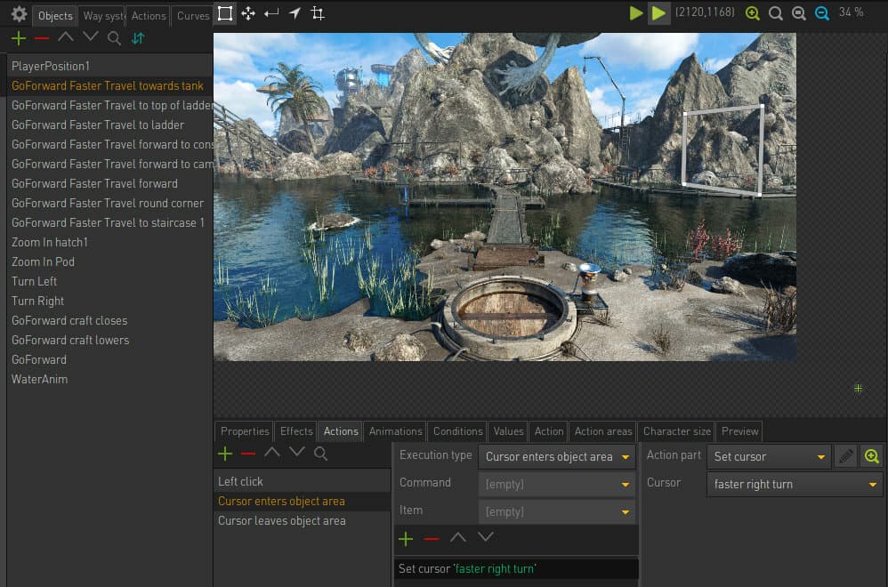This screenshot has width=888, height=587.
Task: Click the green sort arrows icon
Action: (x=138, y=38)
